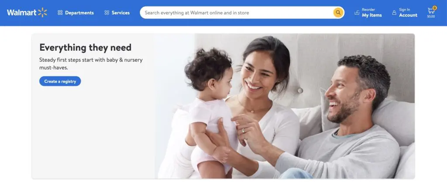
Task: Click the Everything they need heading
Action: [x=85, y=47]
